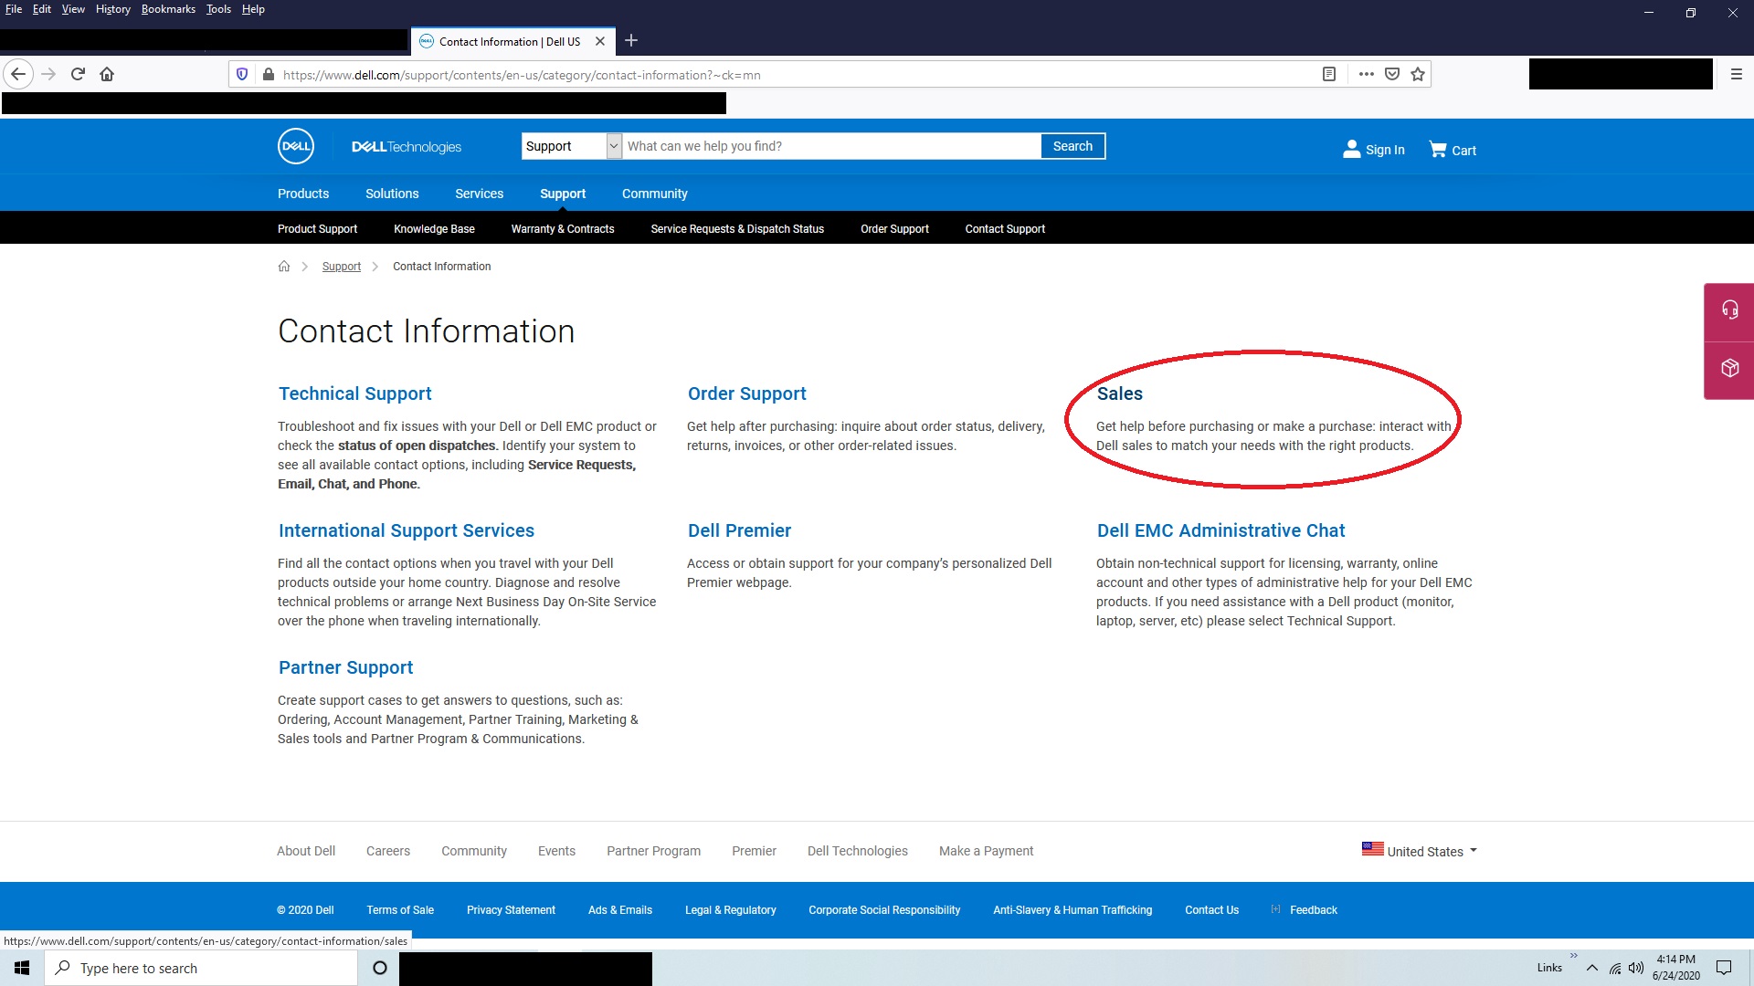Open Product Support submenu link
1754x986 pixels.
[317, 229]
